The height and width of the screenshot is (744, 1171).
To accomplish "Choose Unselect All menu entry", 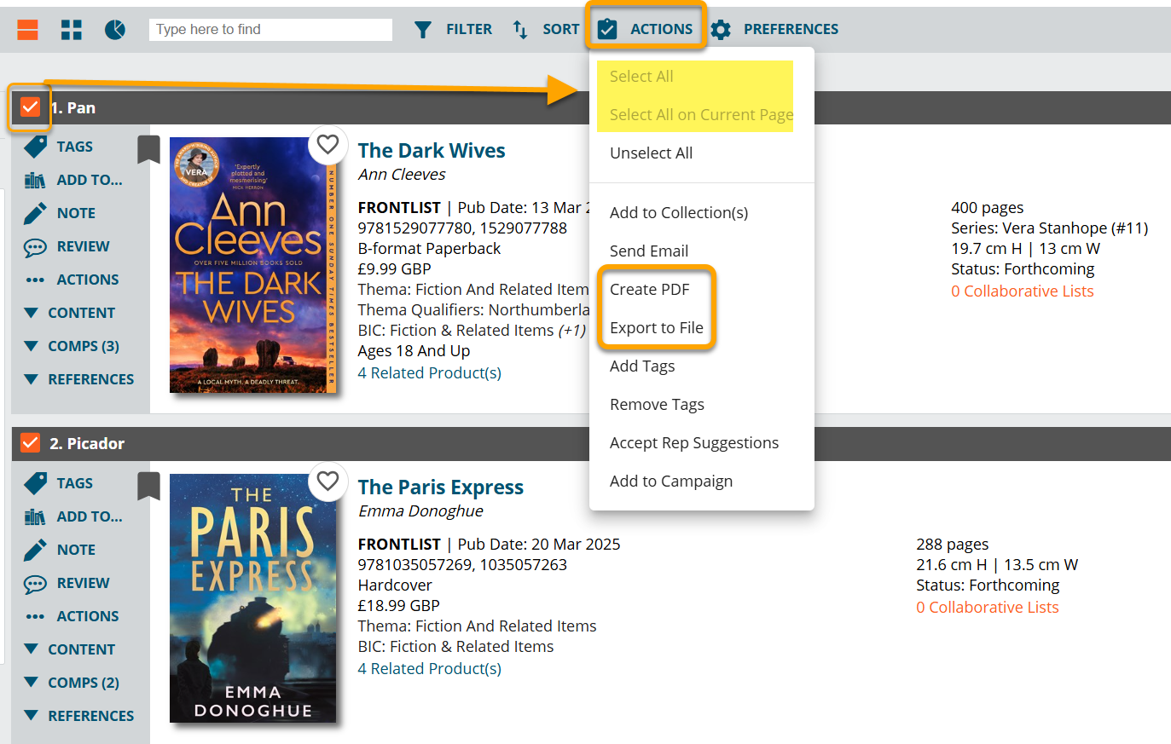I will [651, 153].
